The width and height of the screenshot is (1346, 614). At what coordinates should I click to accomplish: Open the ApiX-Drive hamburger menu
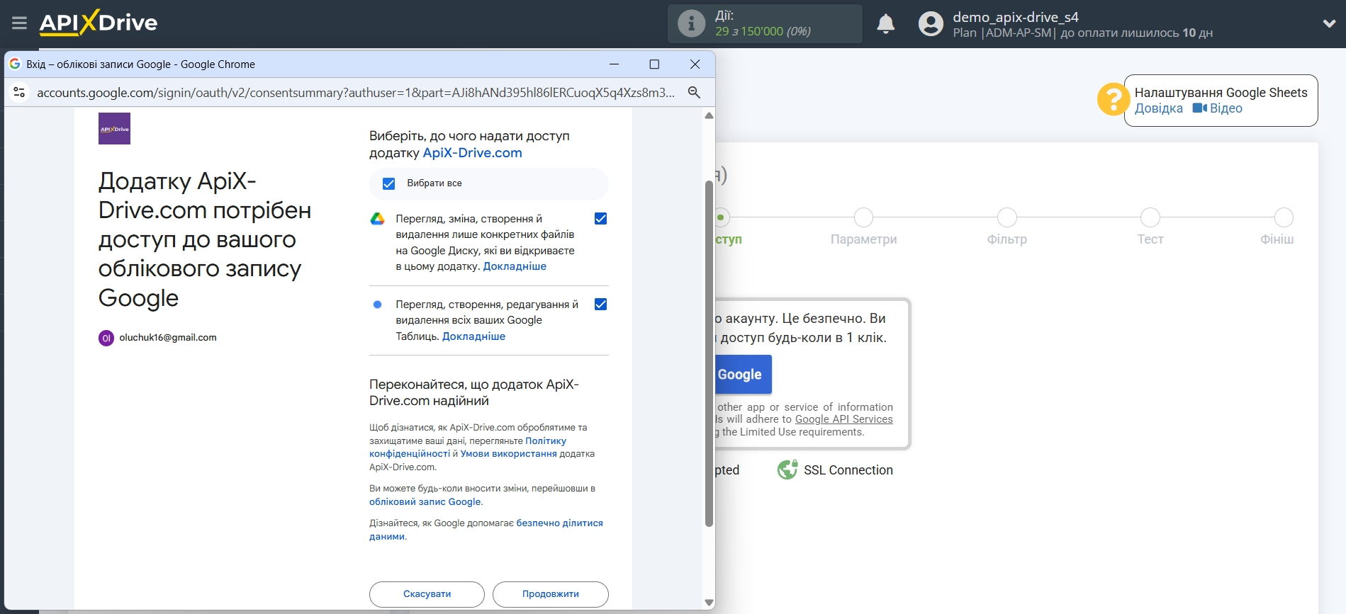coord(19,23)
